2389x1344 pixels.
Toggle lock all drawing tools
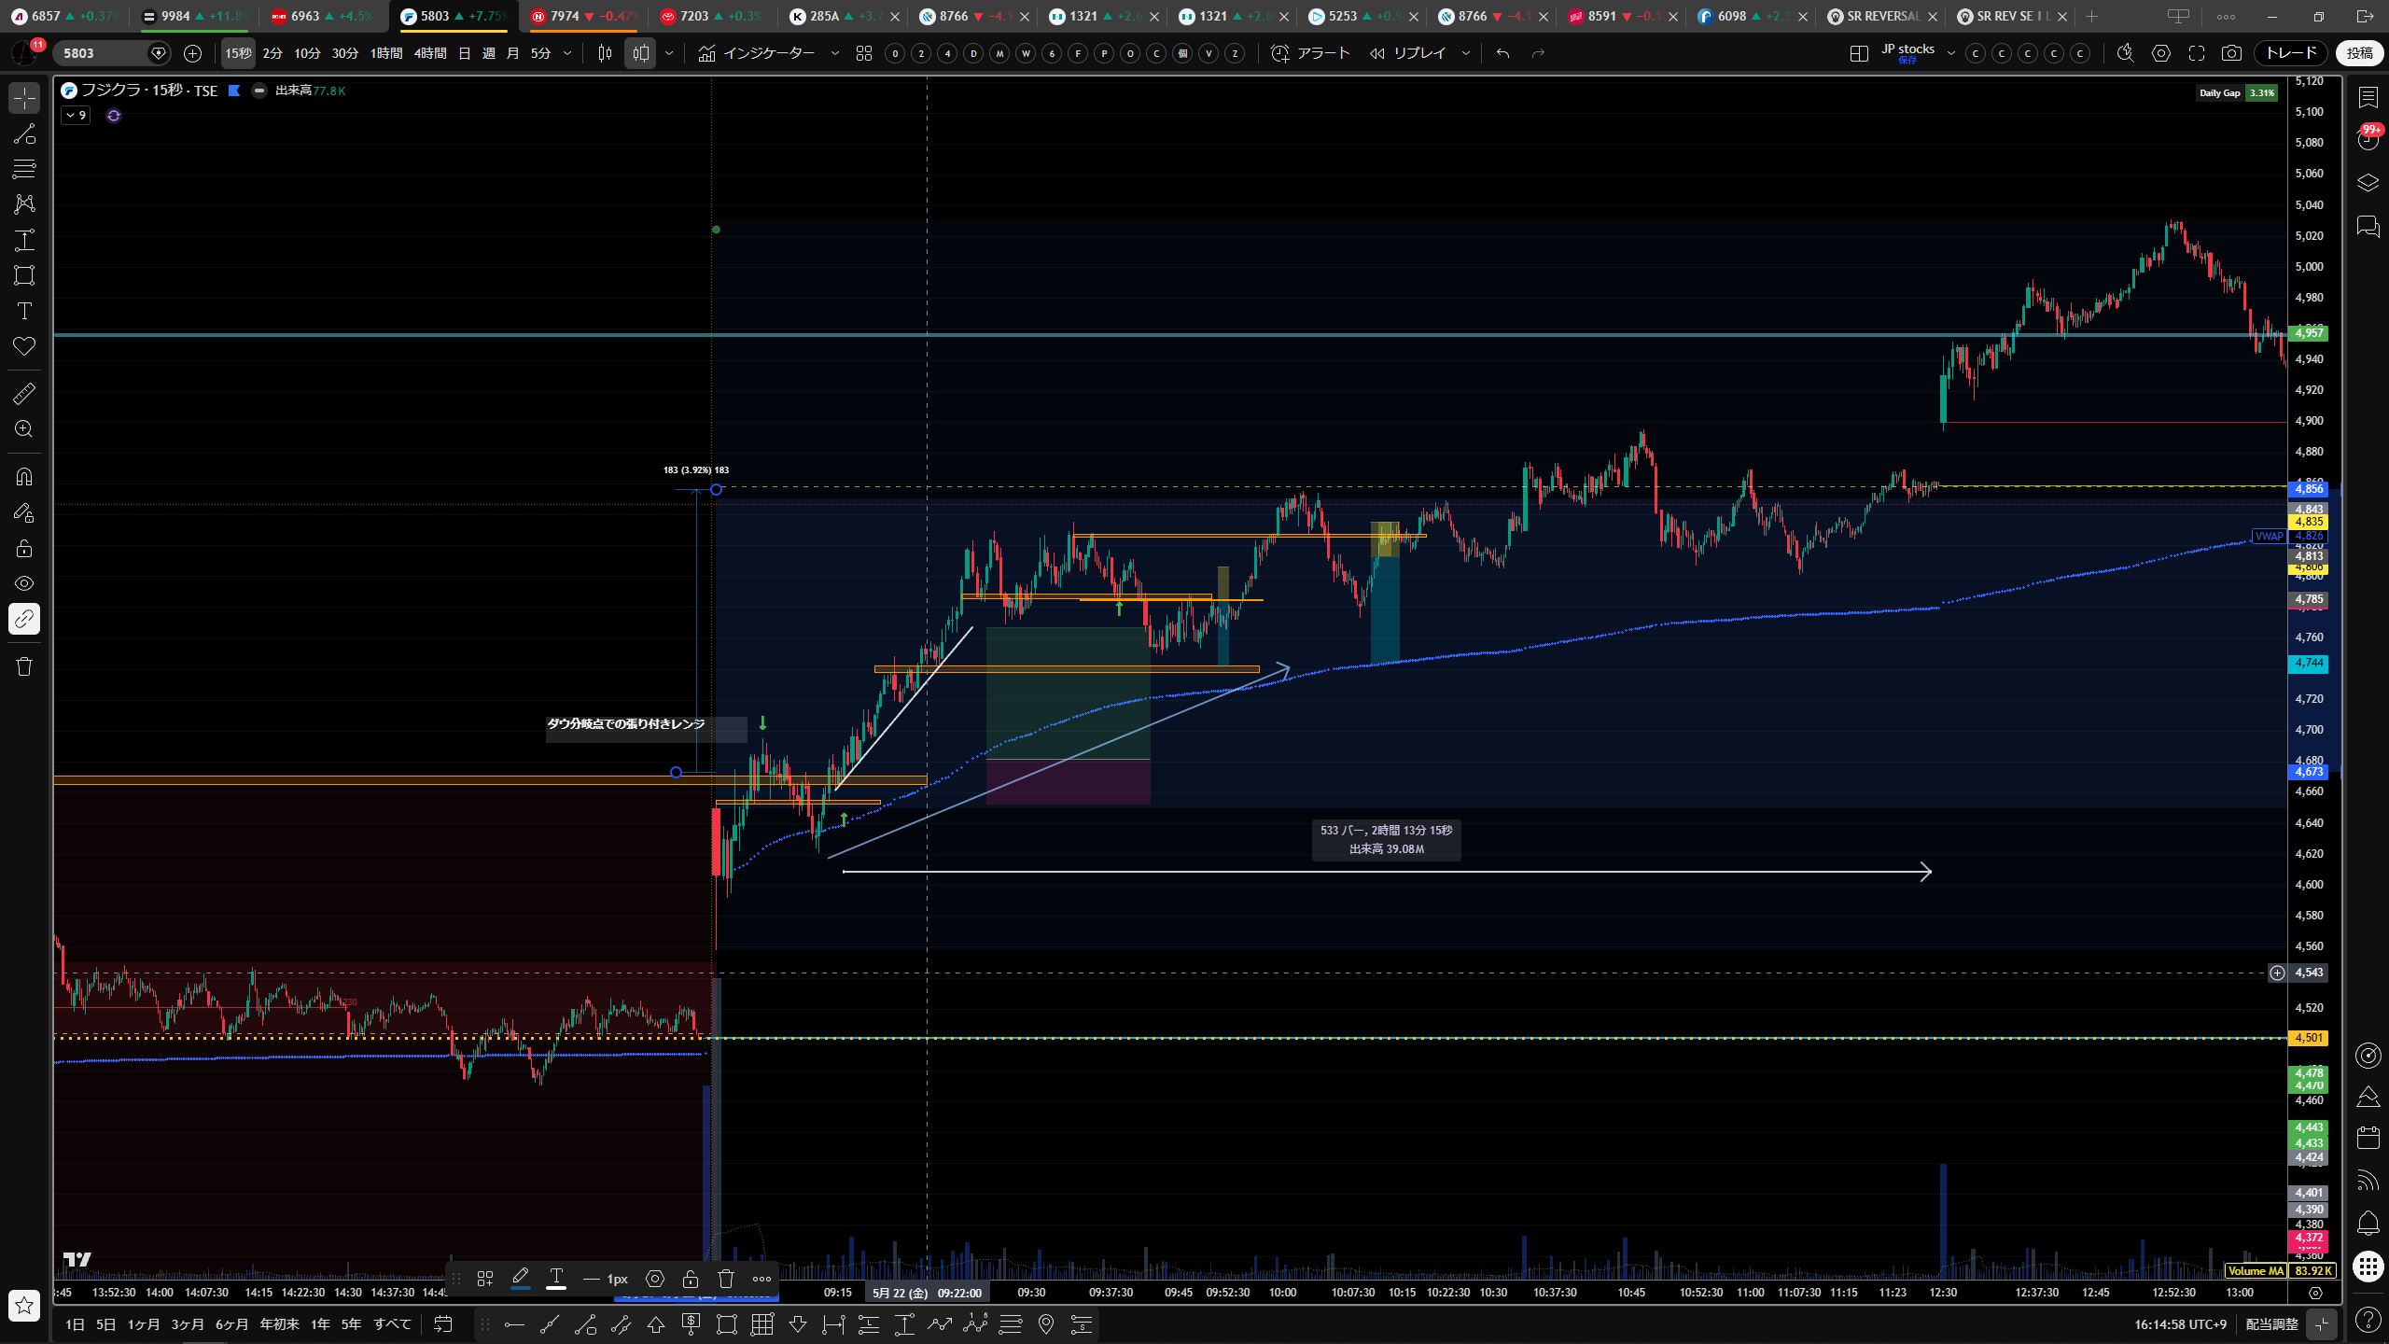tap(24, 548)
